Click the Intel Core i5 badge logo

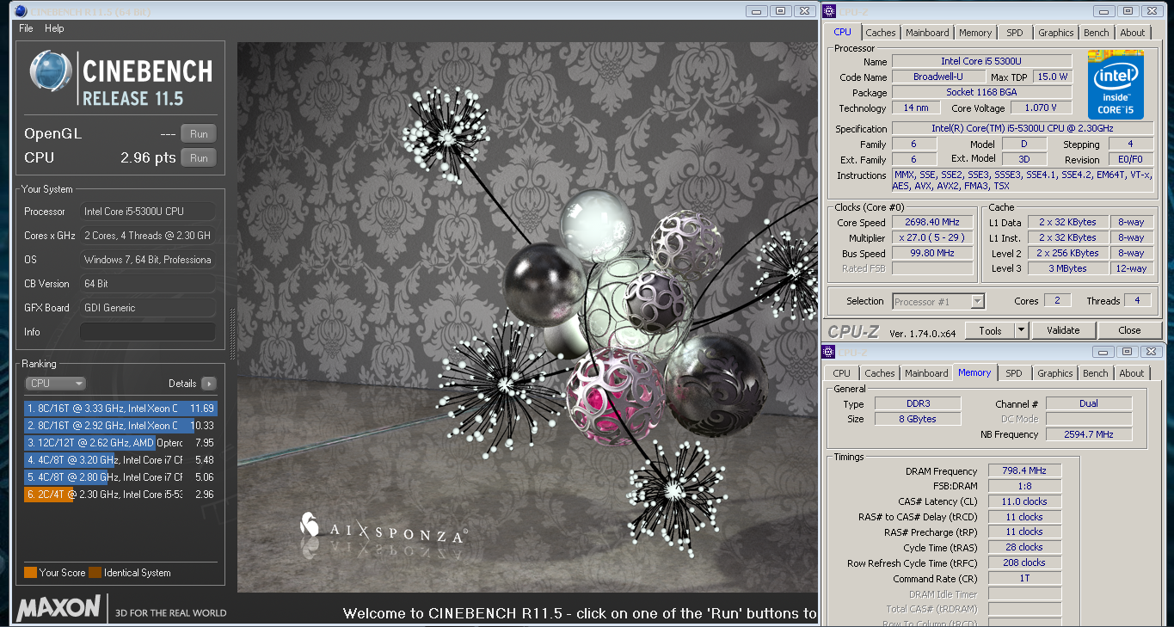(1116, 85)
